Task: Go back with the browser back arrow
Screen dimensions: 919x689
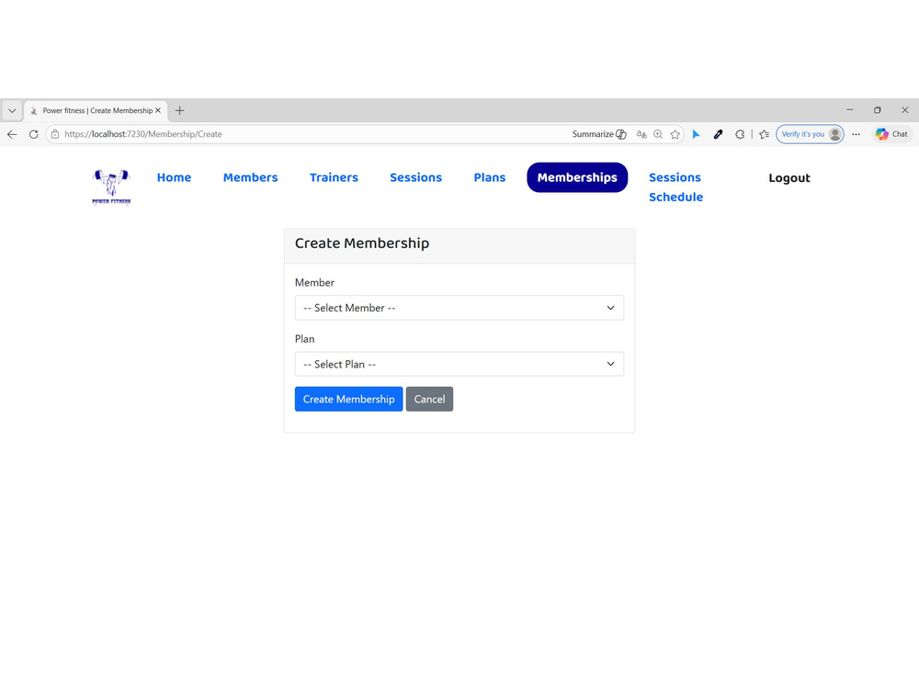Action: (x=12, y=134)
